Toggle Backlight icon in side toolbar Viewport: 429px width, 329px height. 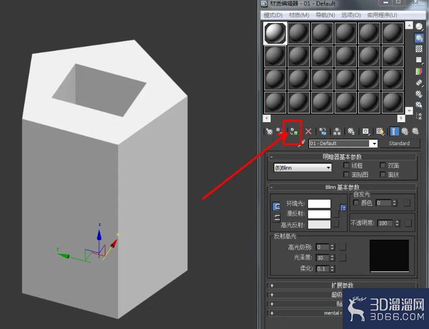[419, 38]
